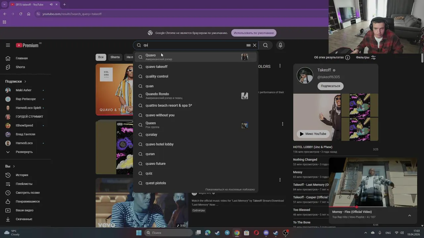Viewport: 424px width, 238px height.
Task: Choose Queen rock band suggestion
Action: pyautogui.click(x=195, y=125)
